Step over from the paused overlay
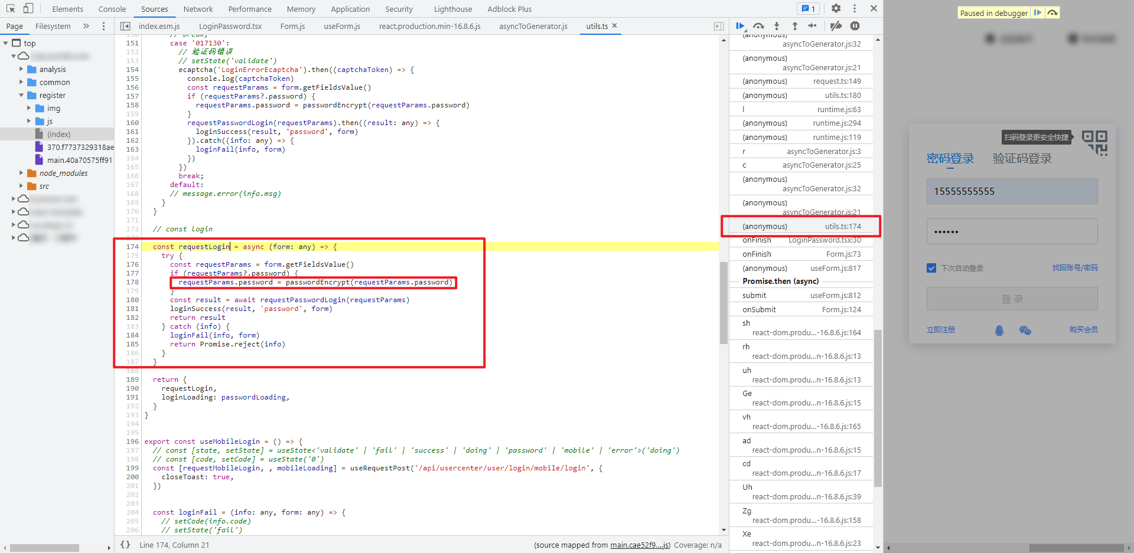 (1052, 13)
